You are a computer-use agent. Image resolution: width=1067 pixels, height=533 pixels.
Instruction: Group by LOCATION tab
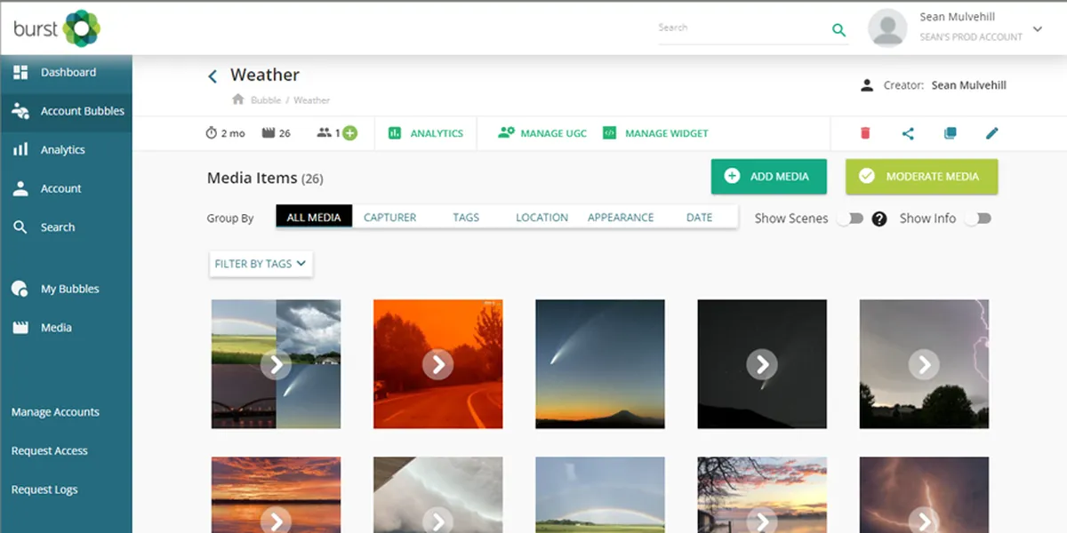pyautogui.click(x=542, y=217)
